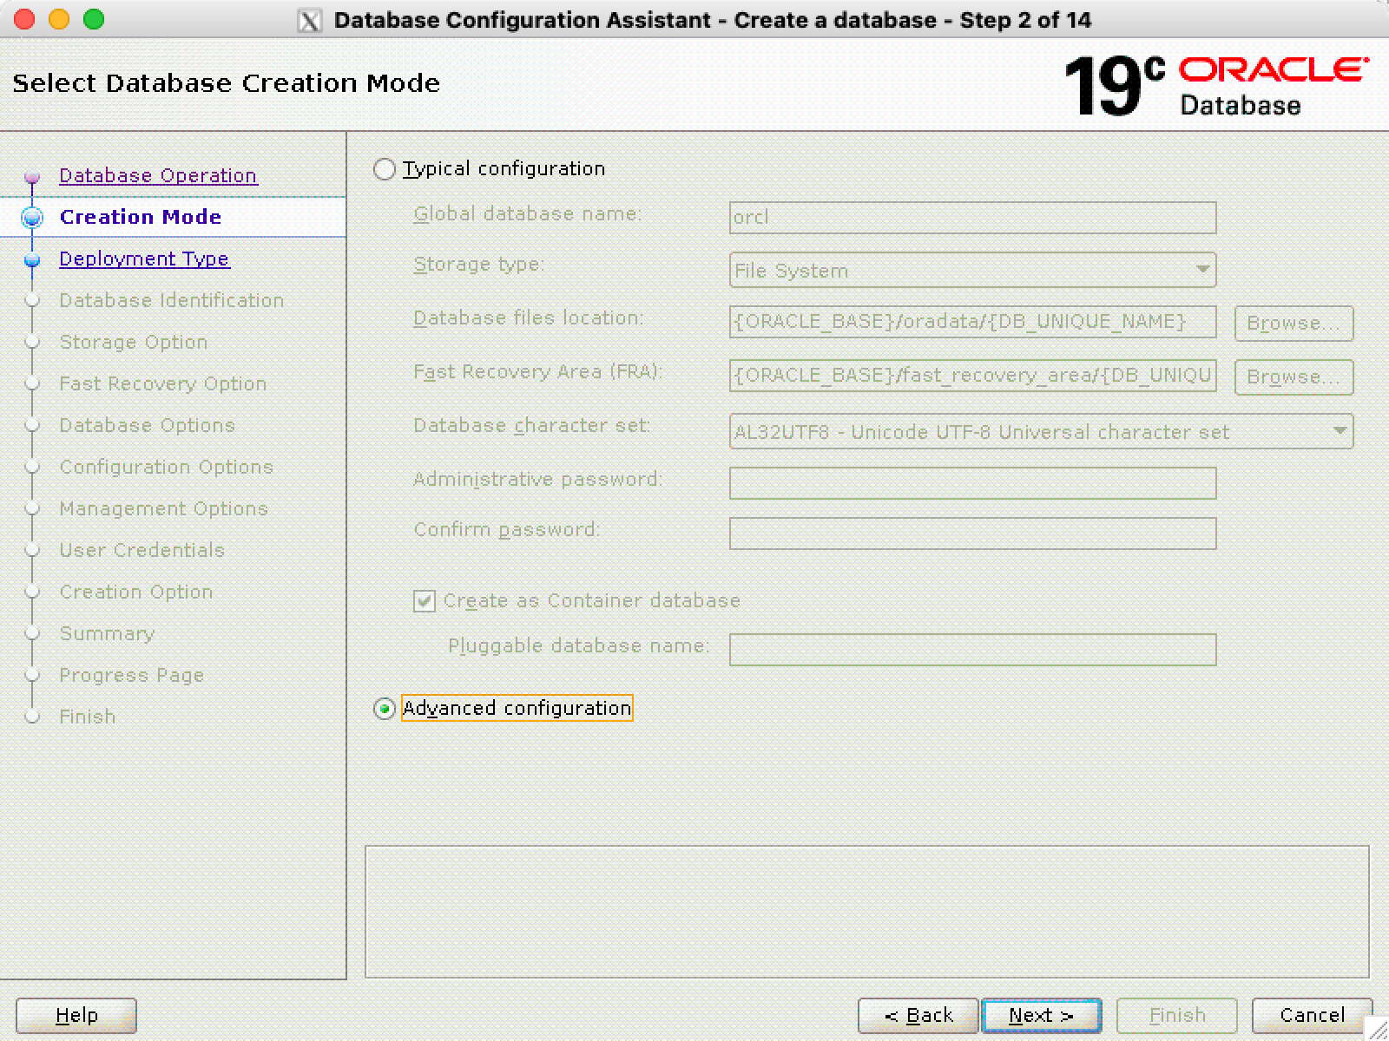Open the Deployment Type step link
Viewport: 1389px width, 1041px height.
(144, 259)
